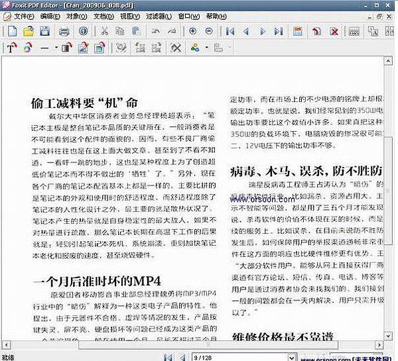Open the 编辑(E) menu

pyautogui.click(x=50, y=17)
